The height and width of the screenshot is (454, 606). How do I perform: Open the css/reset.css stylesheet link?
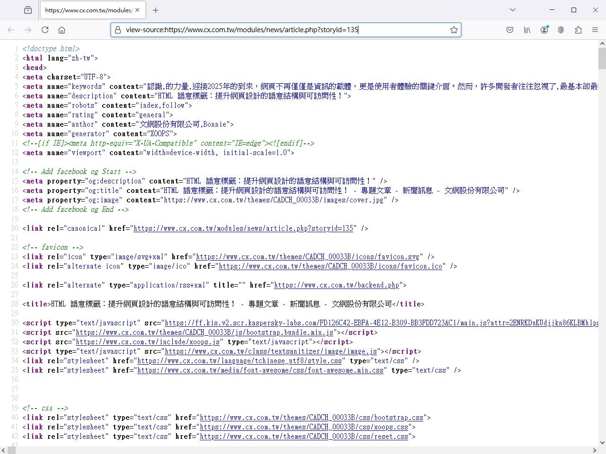coord(304,437)
